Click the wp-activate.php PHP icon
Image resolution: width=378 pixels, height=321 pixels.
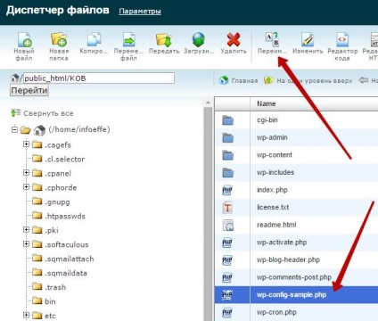click(x=227, y=243)
